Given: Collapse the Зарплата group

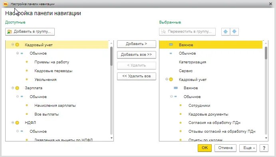Looking at the screenshot, I should coord(13,88).
